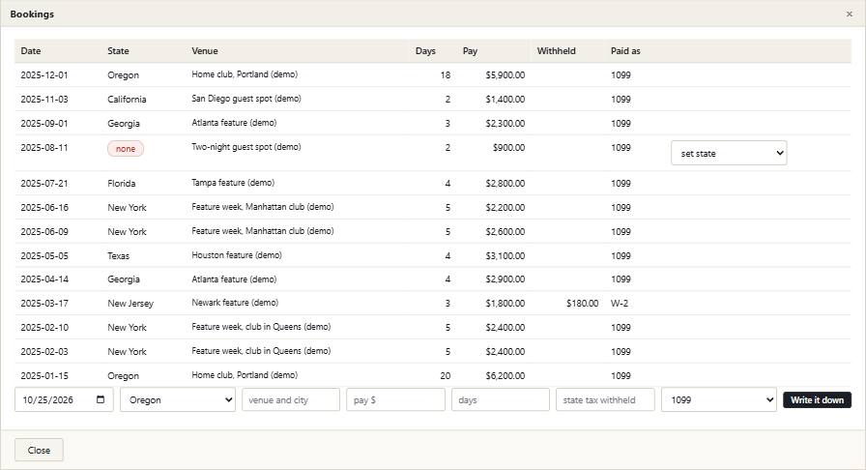Click the Withheld column header
Viewport: 866px width, 470px height.
(556, 51)
